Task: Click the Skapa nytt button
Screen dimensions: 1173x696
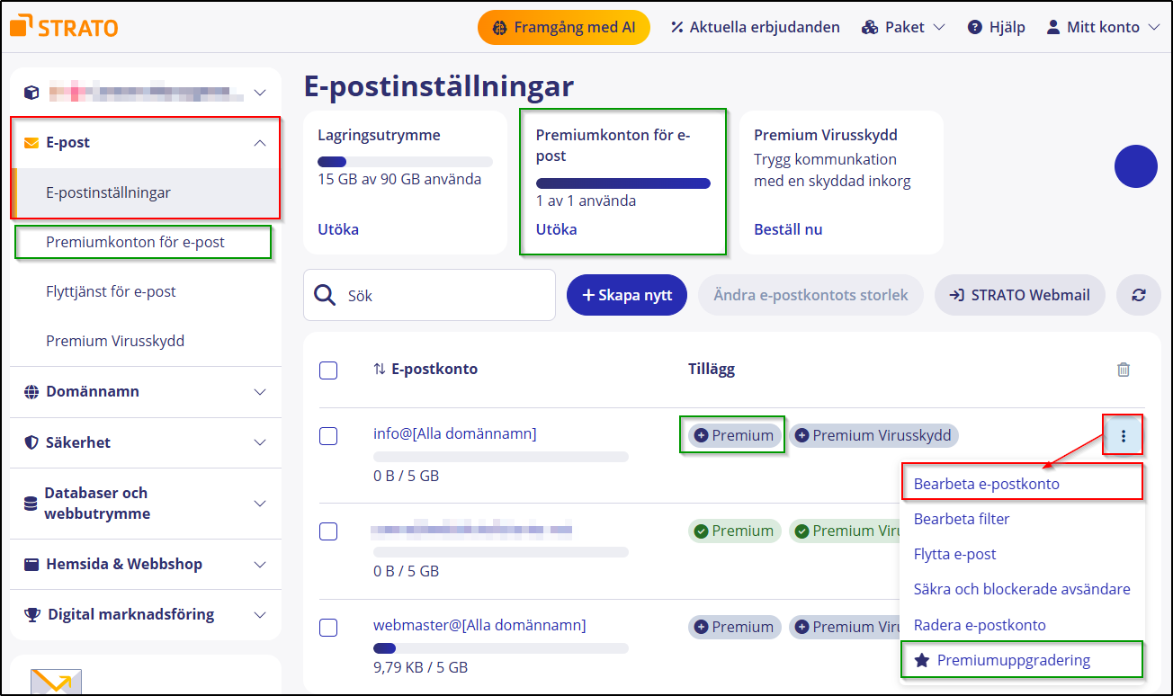Action: (627, 295)
